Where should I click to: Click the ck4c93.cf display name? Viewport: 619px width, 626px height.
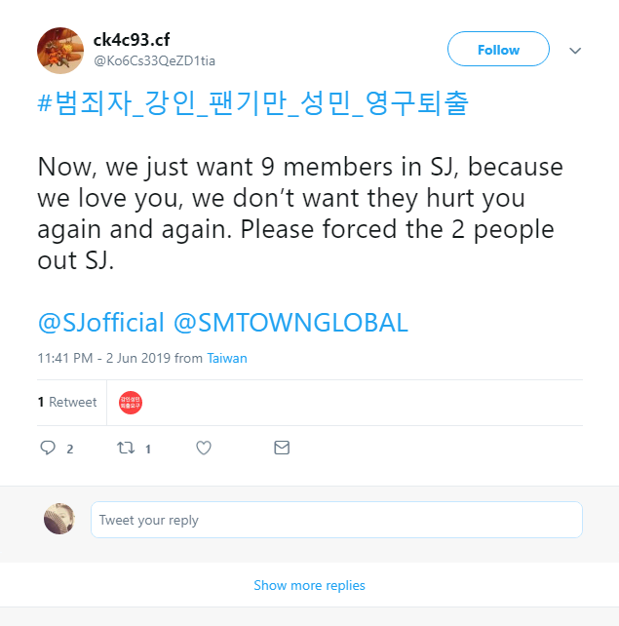coord(132,40)
